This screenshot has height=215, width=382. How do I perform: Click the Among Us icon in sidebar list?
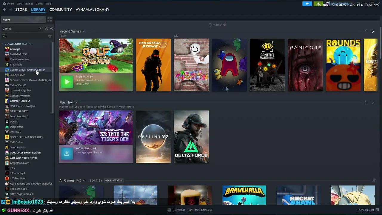[x=7, y=49]
